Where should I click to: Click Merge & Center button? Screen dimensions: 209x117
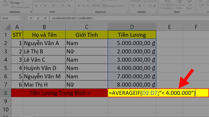[x=113, y=6]
